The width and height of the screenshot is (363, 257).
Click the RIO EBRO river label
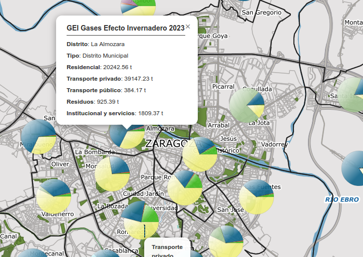(342, 199)
